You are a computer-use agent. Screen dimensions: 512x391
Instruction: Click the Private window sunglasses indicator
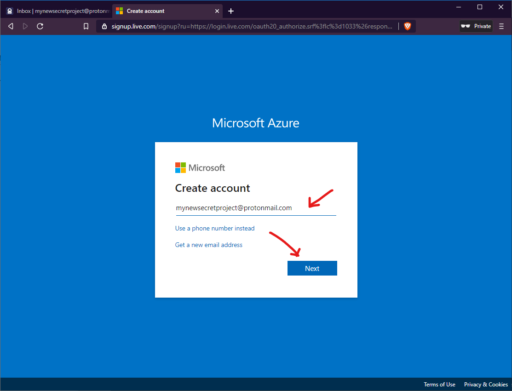(476, 26)
